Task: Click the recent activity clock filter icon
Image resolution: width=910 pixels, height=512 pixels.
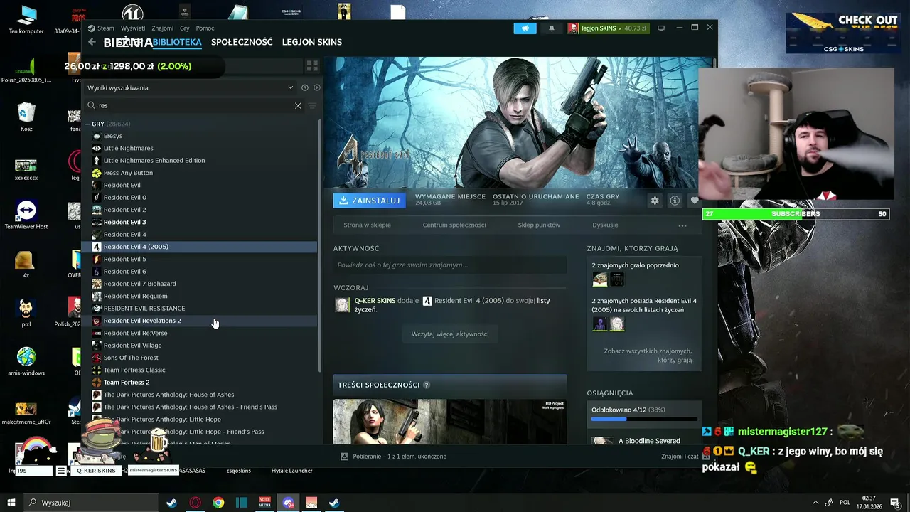Action: (304, 87)
